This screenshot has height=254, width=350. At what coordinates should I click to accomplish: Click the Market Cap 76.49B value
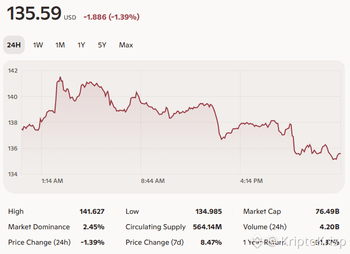(x=327, y=211)
